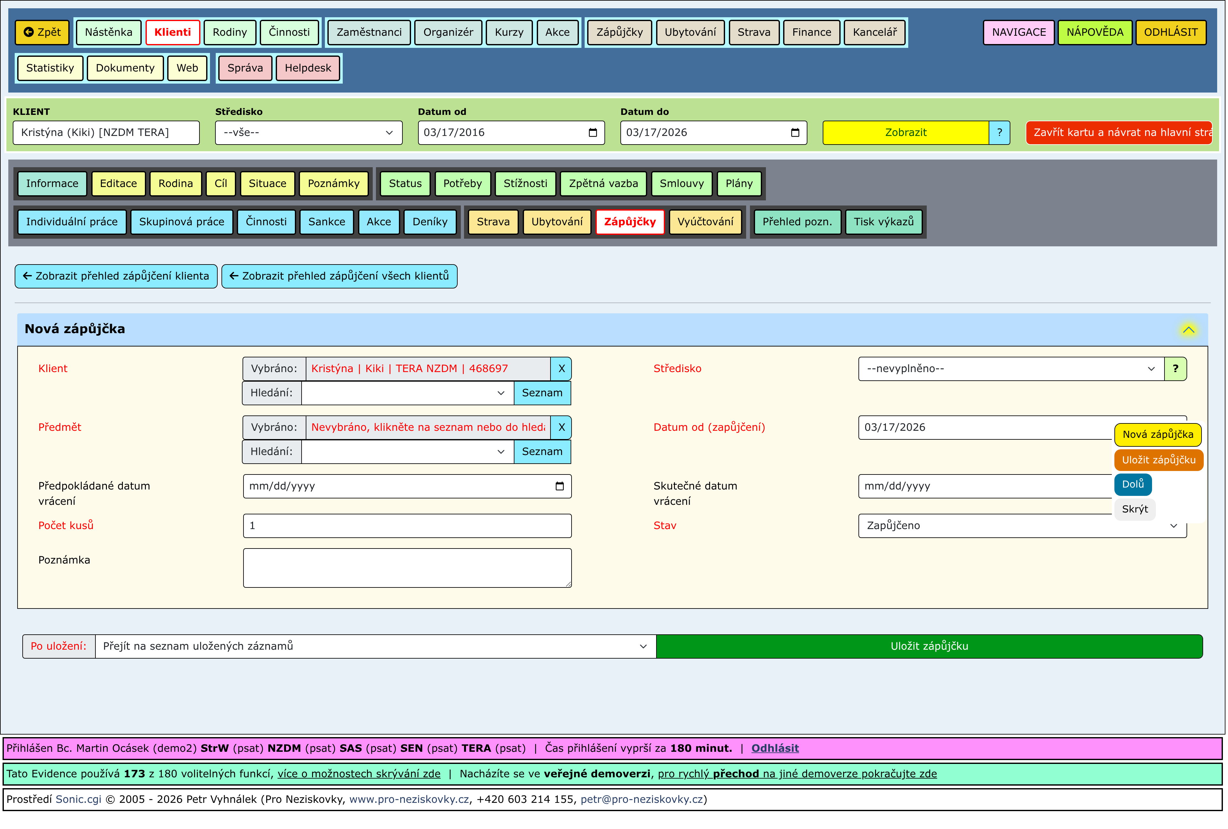Open the Finance top menu item
The image size is (1228, 829).
[x=811, y=32]
